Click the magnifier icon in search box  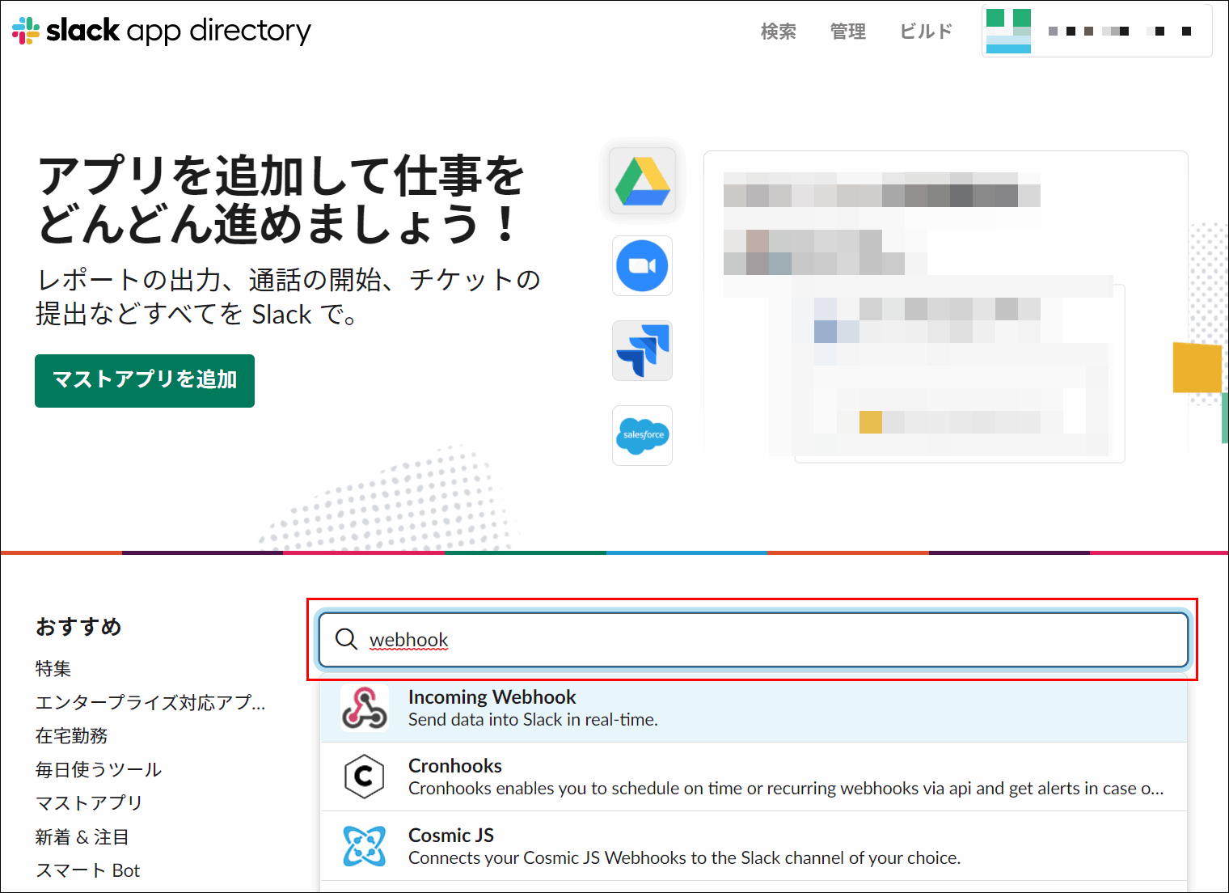[346, 639]
